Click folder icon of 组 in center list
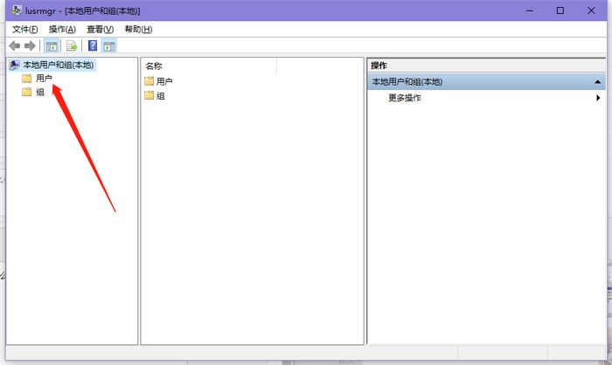This screenshot has height=365, width=612. click(x=150, y=95)
